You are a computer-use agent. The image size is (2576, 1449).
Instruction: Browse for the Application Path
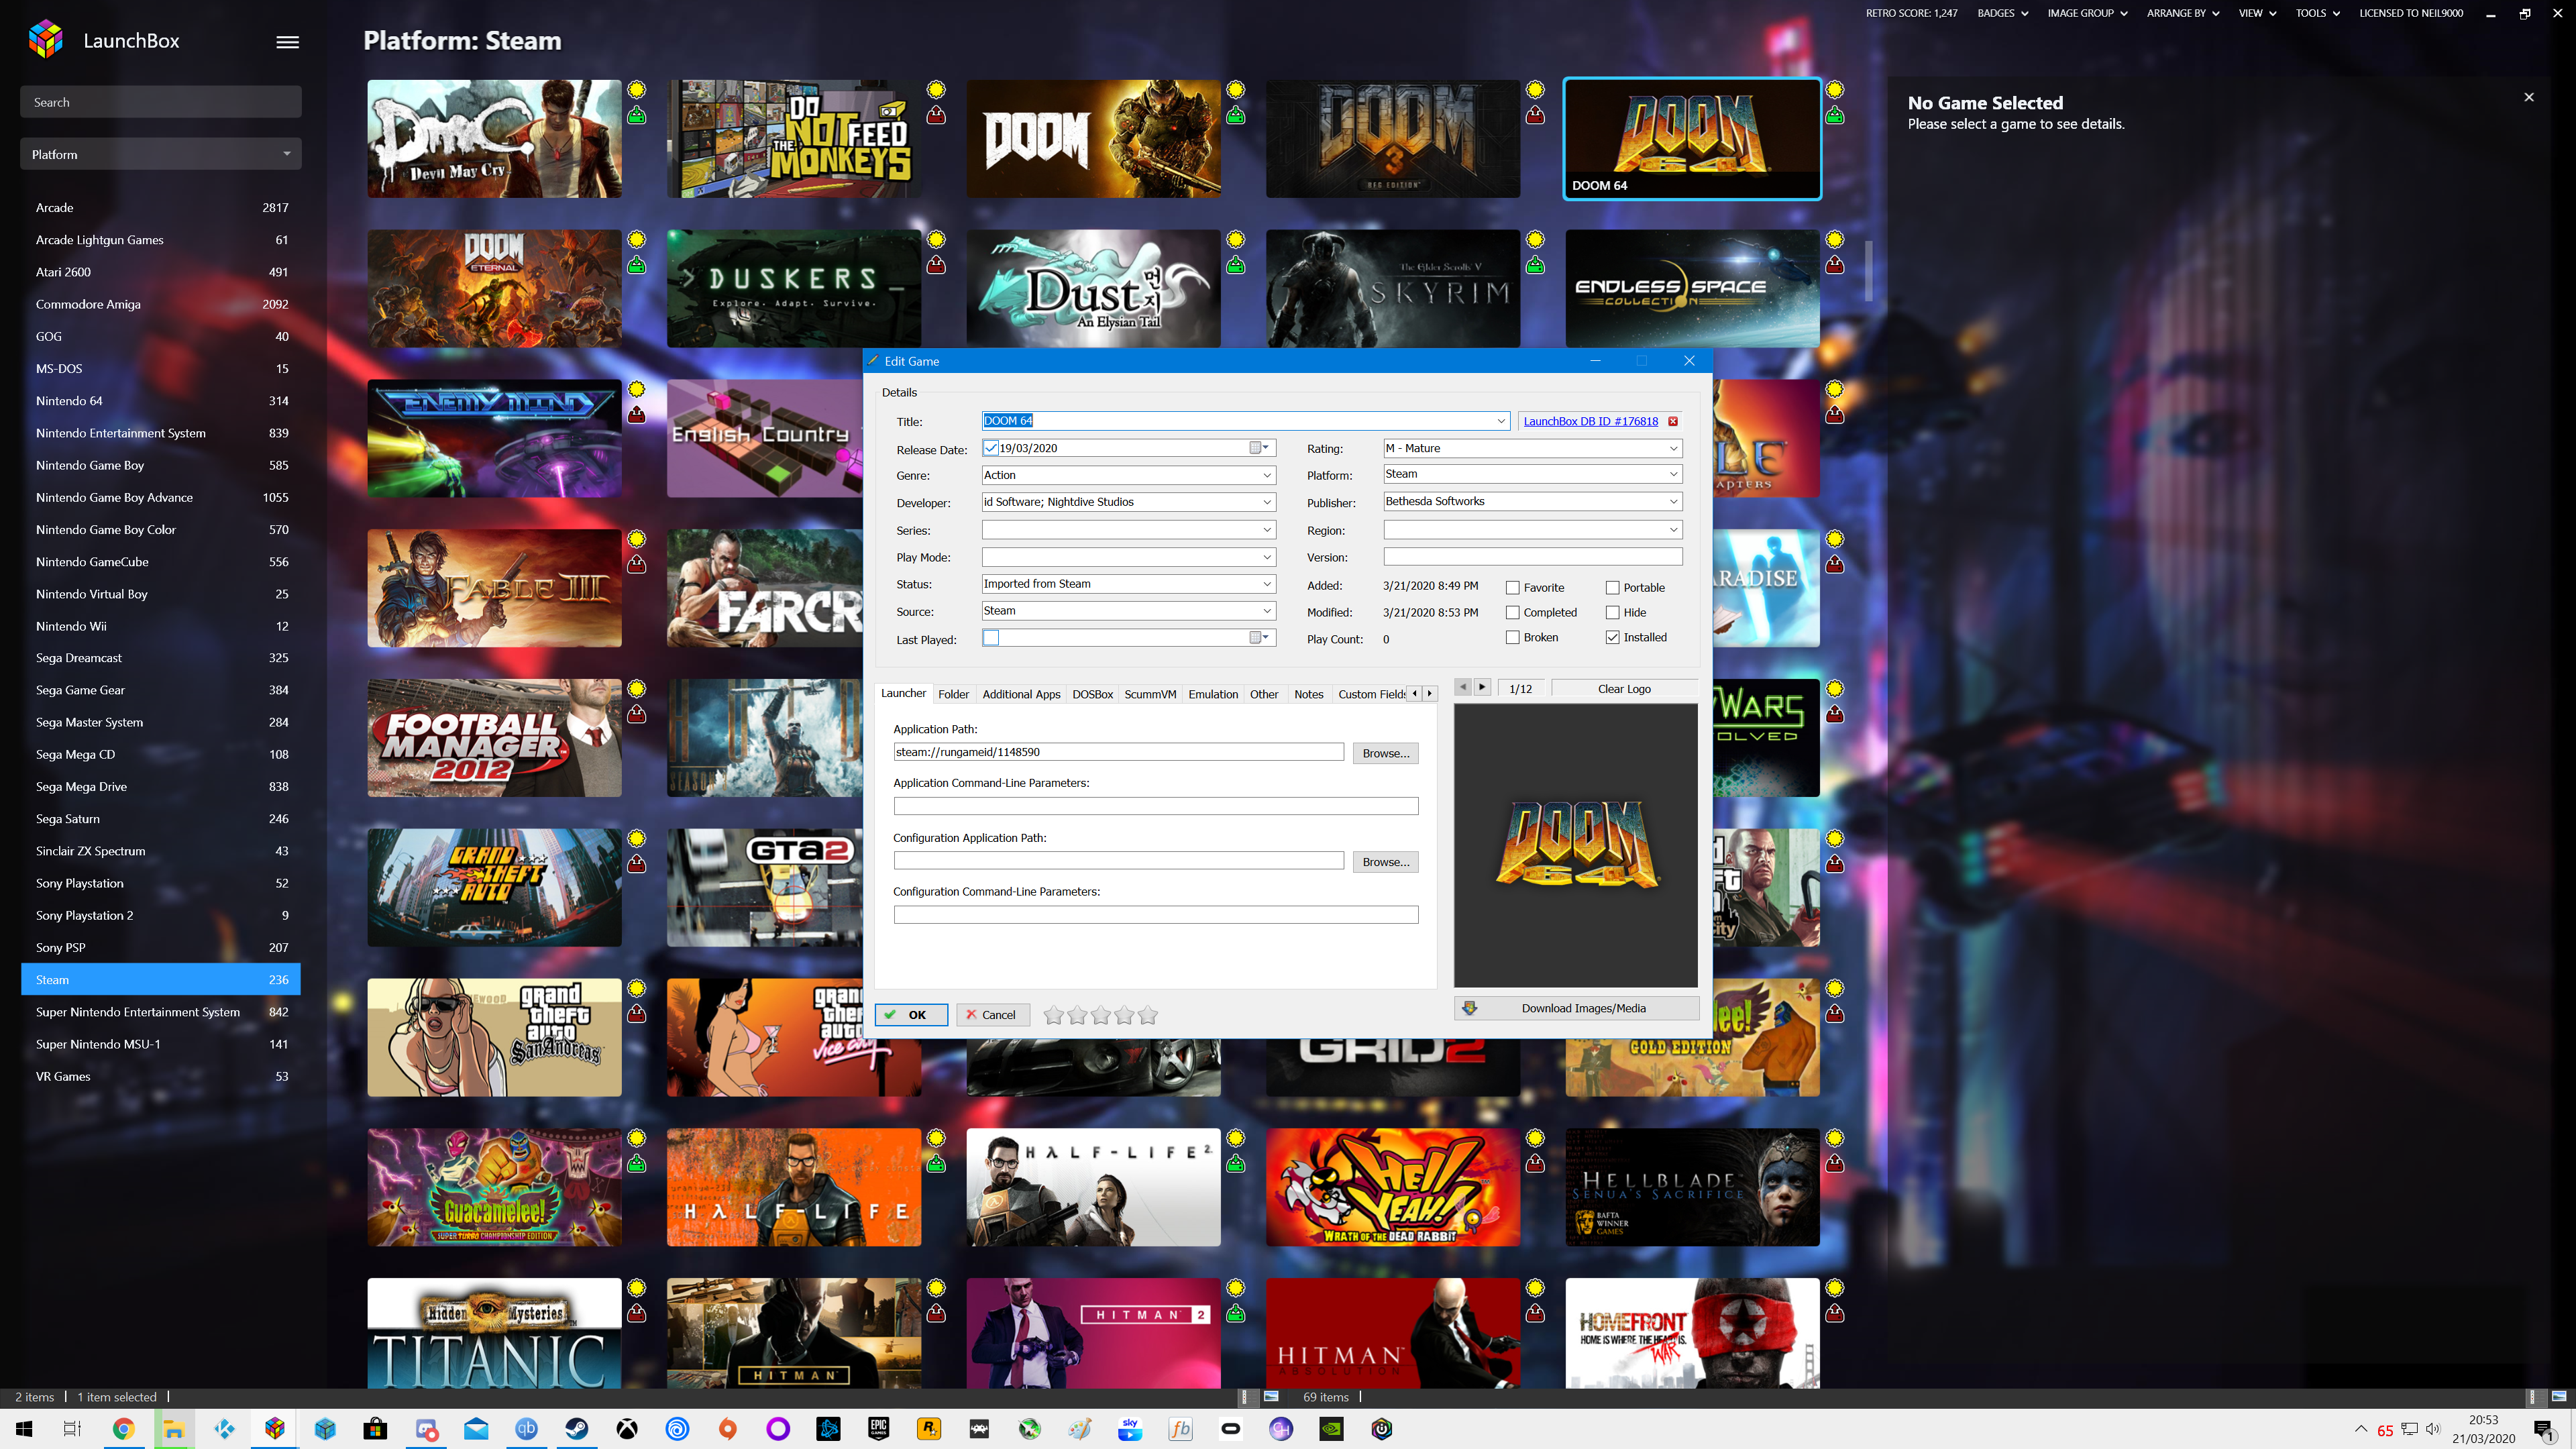(x=1385, y=753)
